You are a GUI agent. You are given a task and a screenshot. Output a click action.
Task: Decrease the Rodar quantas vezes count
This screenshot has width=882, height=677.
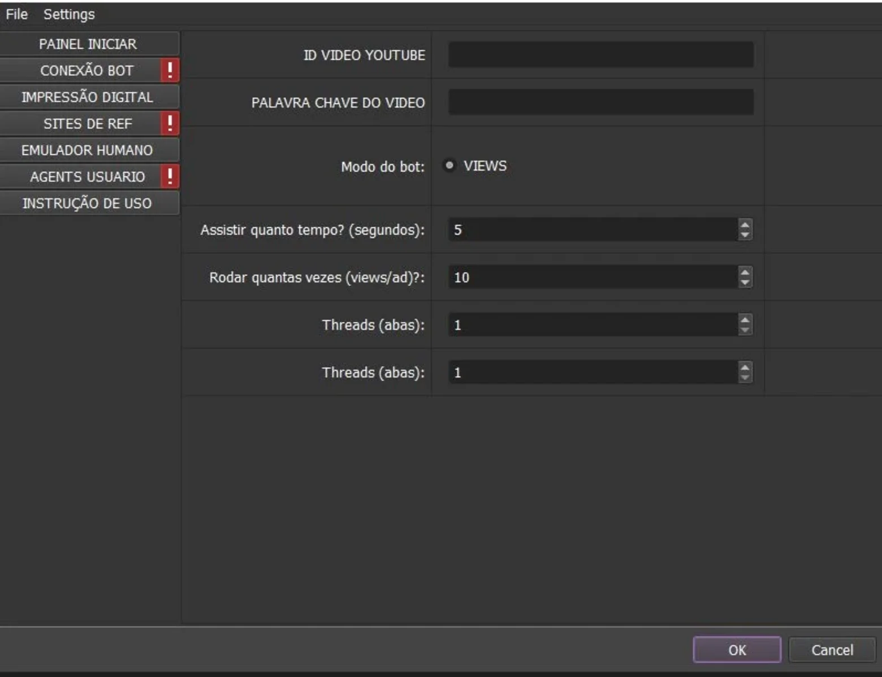click(745, 283)
